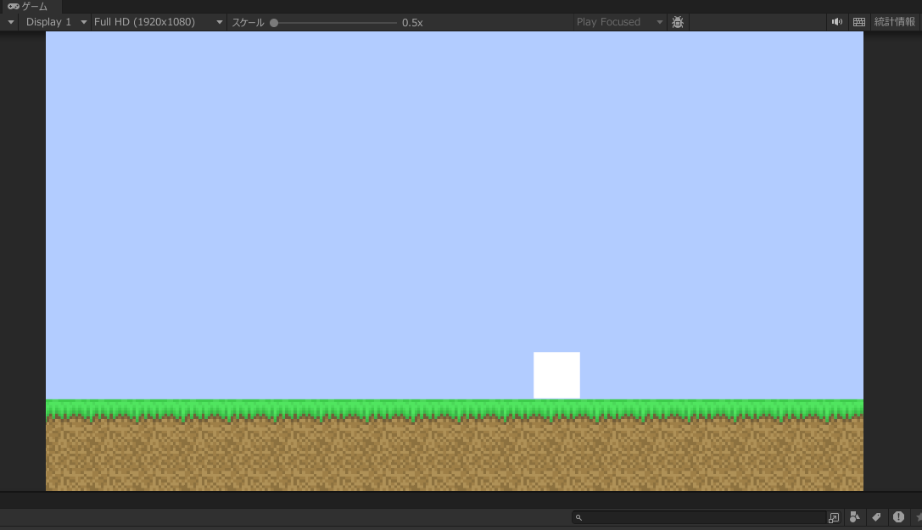
Task: Toggle the mute audio speaker icon
Action: [x=836, y=22]
